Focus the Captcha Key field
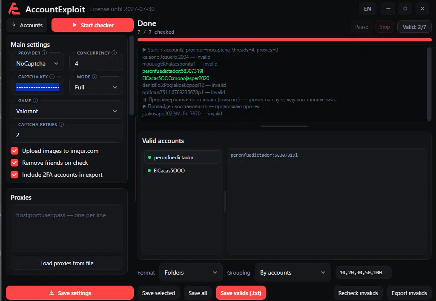The height and width of the screenshot is (301, 436). [37, 87]
